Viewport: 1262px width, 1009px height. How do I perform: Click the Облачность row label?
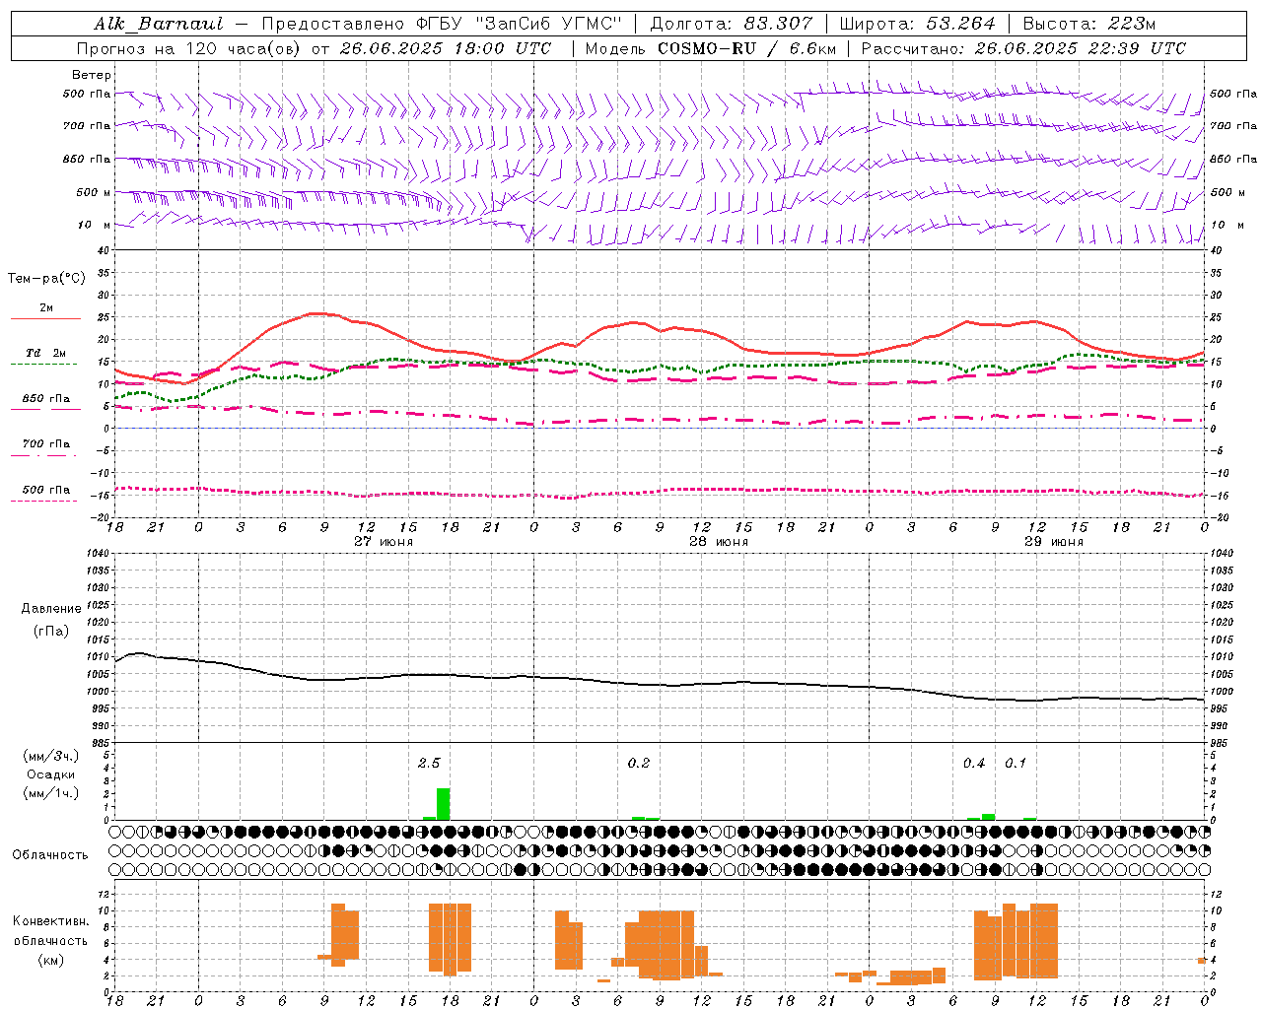click(x=50, y=855)
